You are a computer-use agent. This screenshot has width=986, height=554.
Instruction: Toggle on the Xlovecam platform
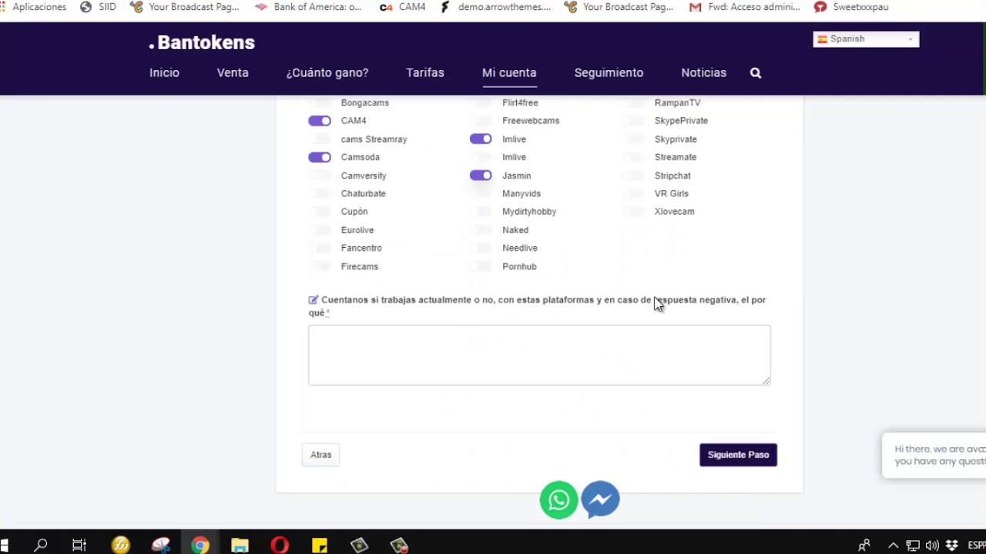(634, 212)
